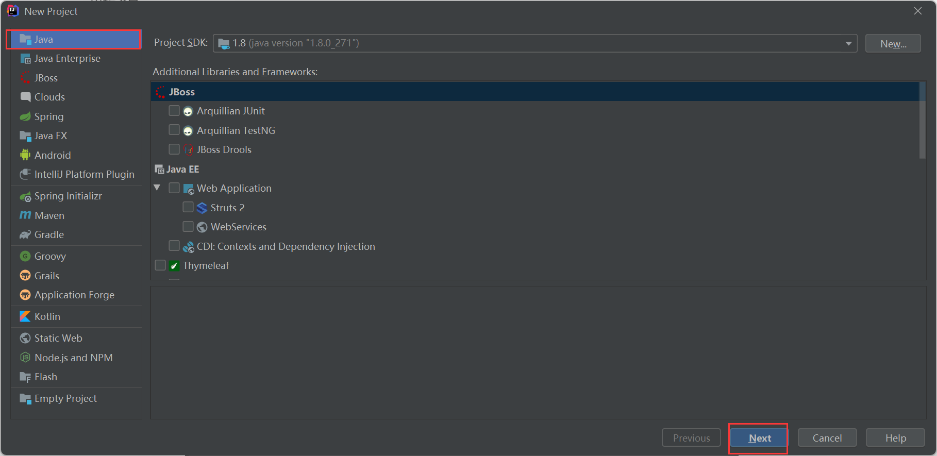Click the Struts 2 framework icon
This screenshot has height=456, width=937.
(202, 208)
